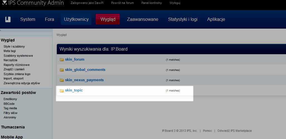Open the Fora menu
The height and width of the screenshot is (139, 286).
[x=49, y=19]
